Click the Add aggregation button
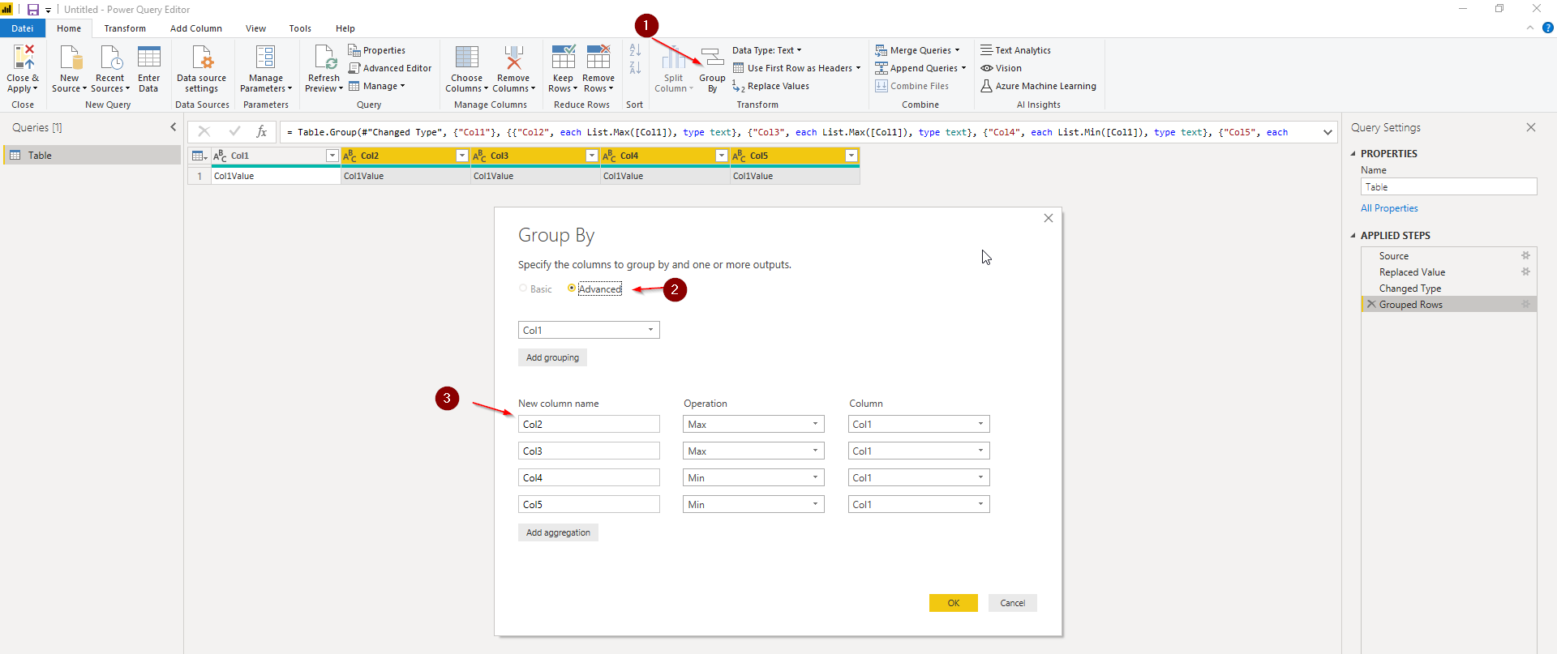1557x654 pixels. coord(558,532)
